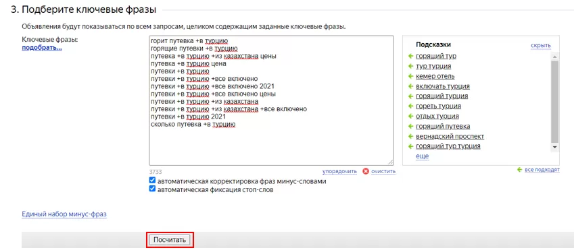The image size is (574, 252).
Task: Click line 'горит путевка +в турцию'
Action: tap(189, 41)
